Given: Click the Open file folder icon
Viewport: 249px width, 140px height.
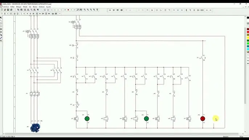Looking at the screenshot, I should (5, 10).
